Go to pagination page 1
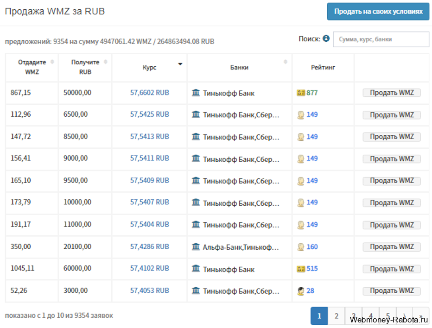 (x=319, y=316)
